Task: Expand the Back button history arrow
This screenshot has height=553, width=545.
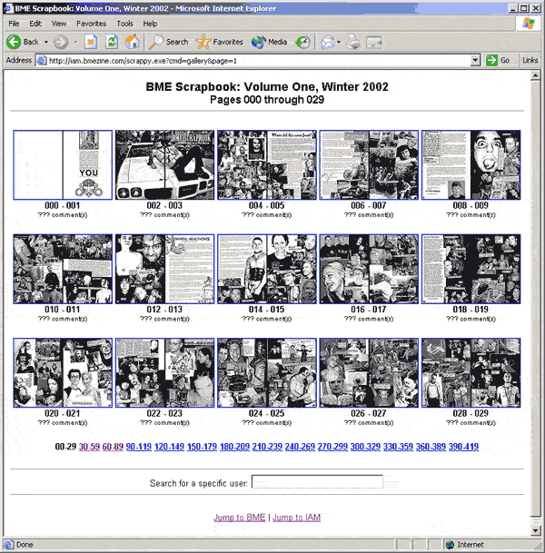Action: click(45, 42)
